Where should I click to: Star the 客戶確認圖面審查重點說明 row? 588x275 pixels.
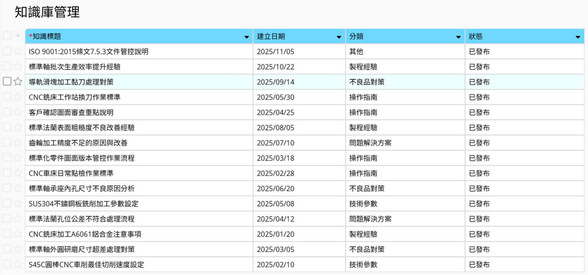18,112
